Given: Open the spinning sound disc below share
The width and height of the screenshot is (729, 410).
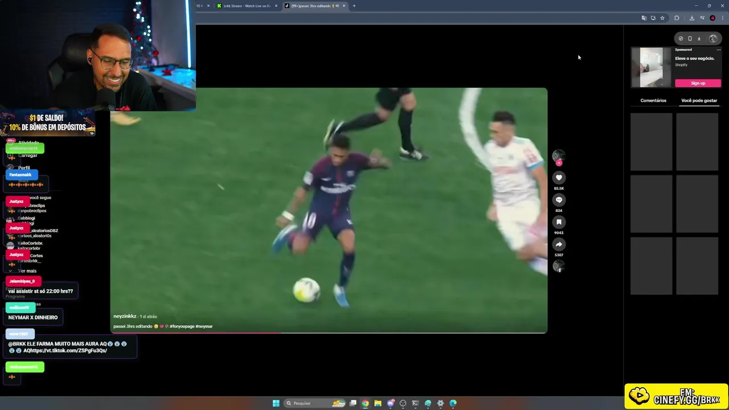Looking at the screenshot, I should coord(559,266).
